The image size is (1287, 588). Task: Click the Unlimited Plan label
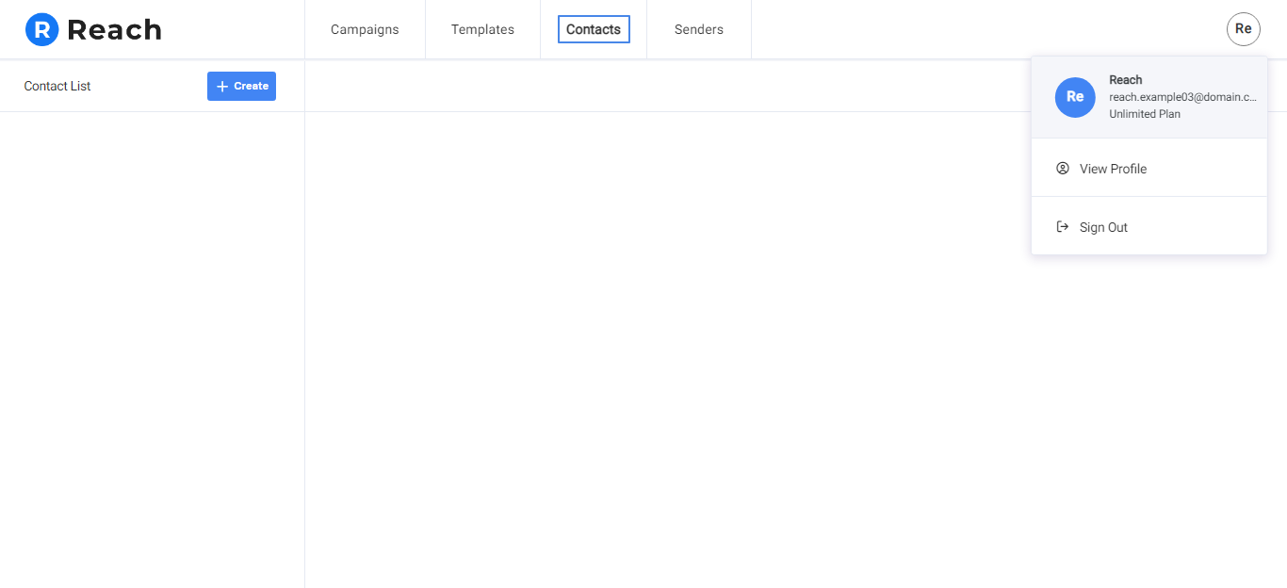1145,114
